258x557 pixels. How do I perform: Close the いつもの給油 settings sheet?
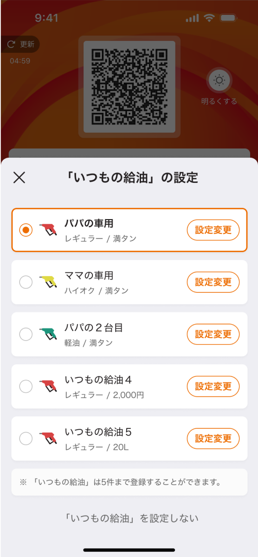(x=19, y=177)
